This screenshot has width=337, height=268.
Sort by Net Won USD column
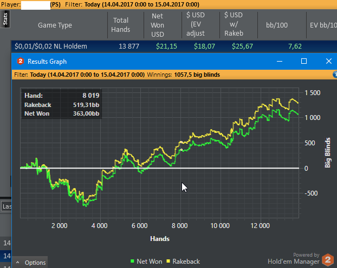(x=157, y=25)
